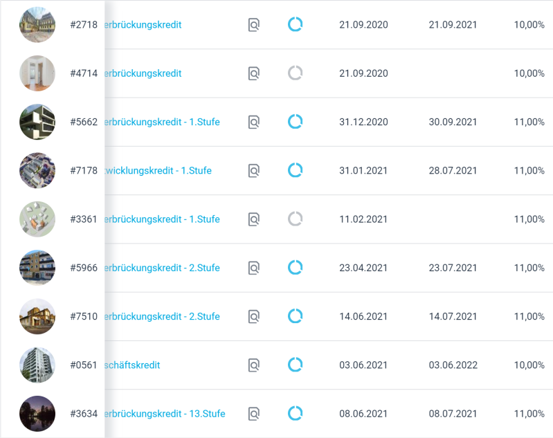This screenshot has height=438, width=553.
Task: Click gray progress ring for #4714
Action: pyautogui.click(x=295, y=73)
